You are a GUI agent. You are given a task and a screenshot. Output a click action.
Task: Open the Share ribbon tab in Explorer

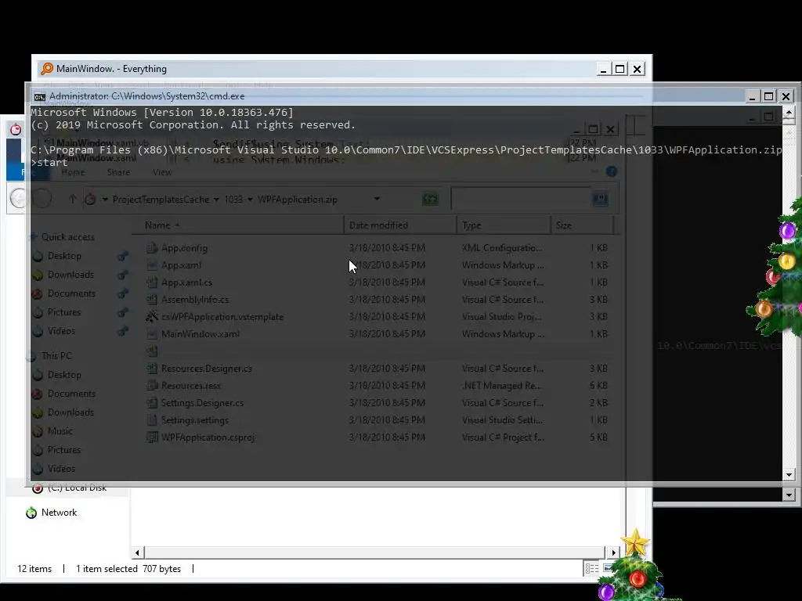(x=118, y=172)
